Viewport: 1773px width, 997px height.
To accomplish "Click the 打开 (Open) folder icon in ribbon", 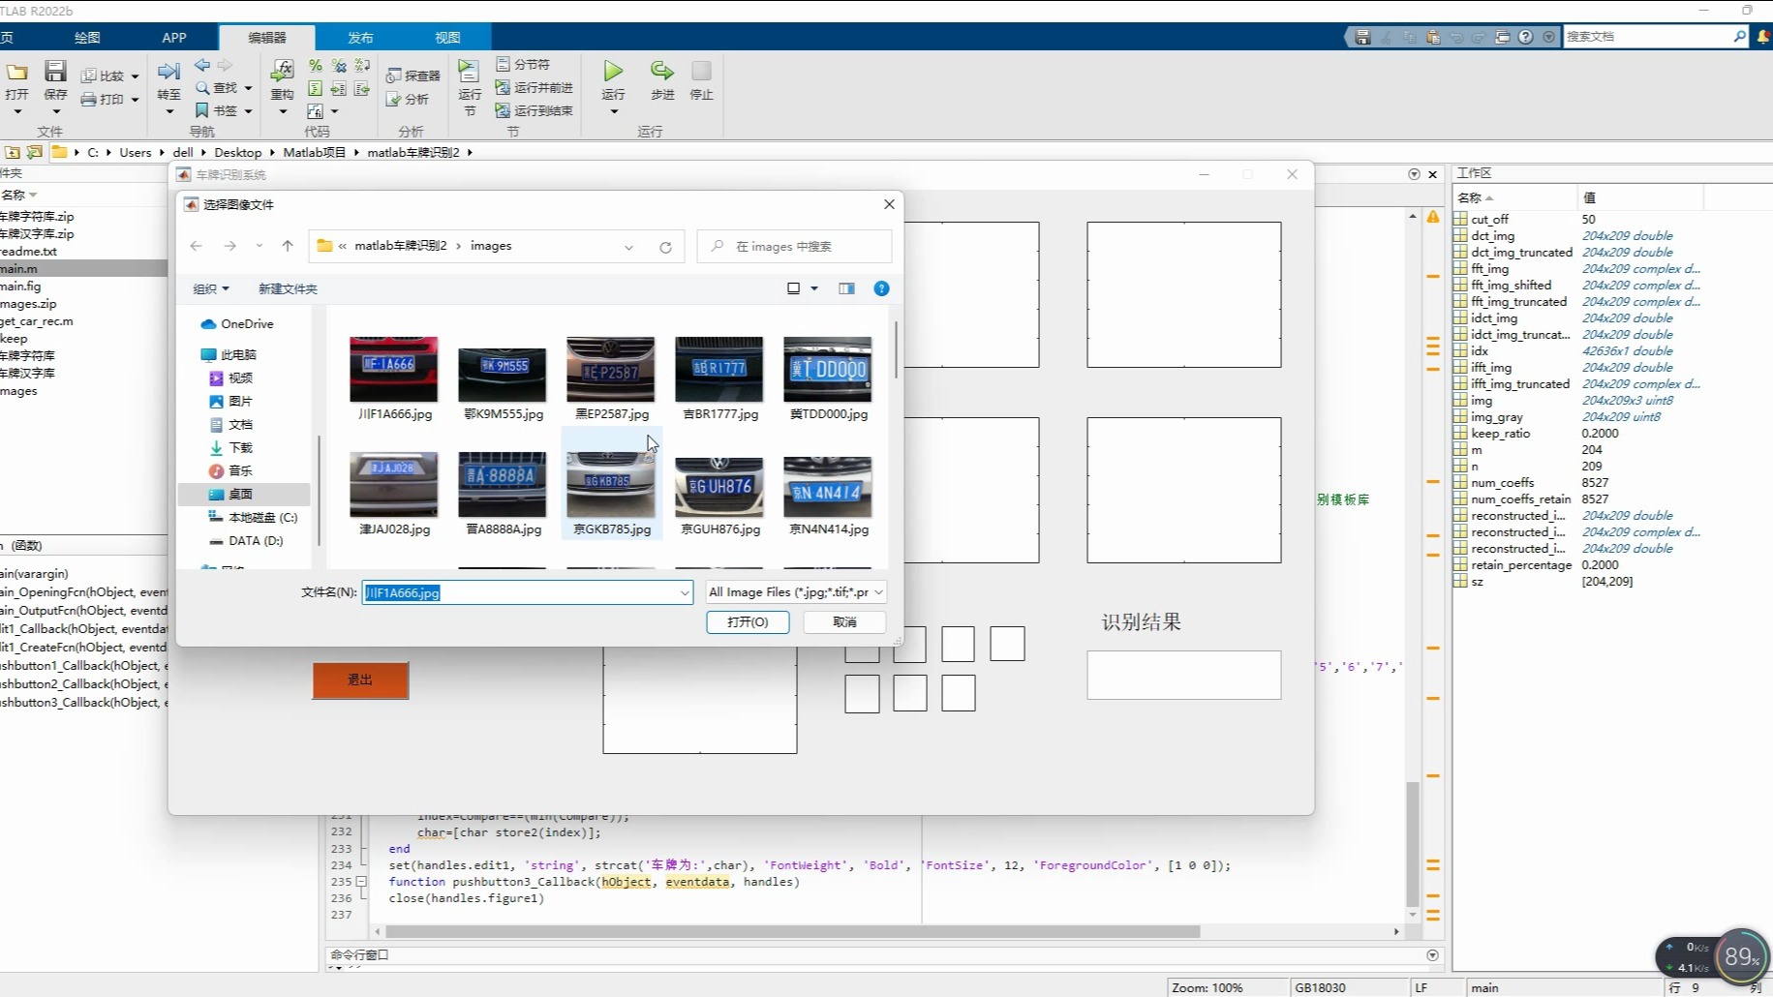I will [16, 73].
